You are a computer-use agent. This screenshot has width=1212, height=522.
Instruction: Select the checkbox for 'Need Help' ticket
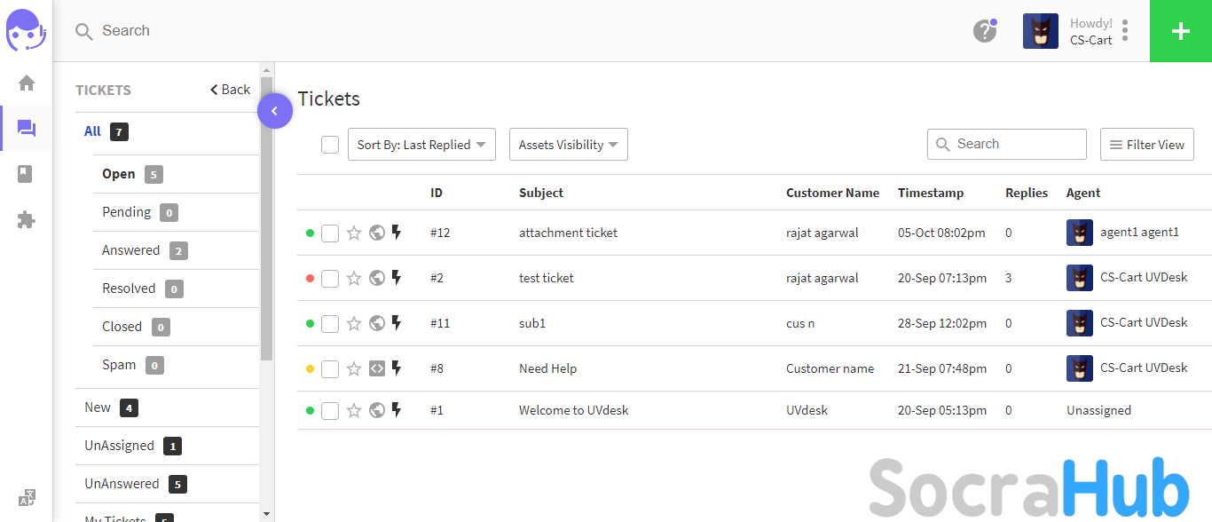pos(330,369)
